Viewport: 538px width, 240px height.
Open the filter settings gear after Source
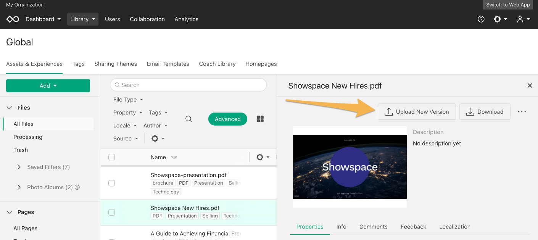[x=158, y=139]
